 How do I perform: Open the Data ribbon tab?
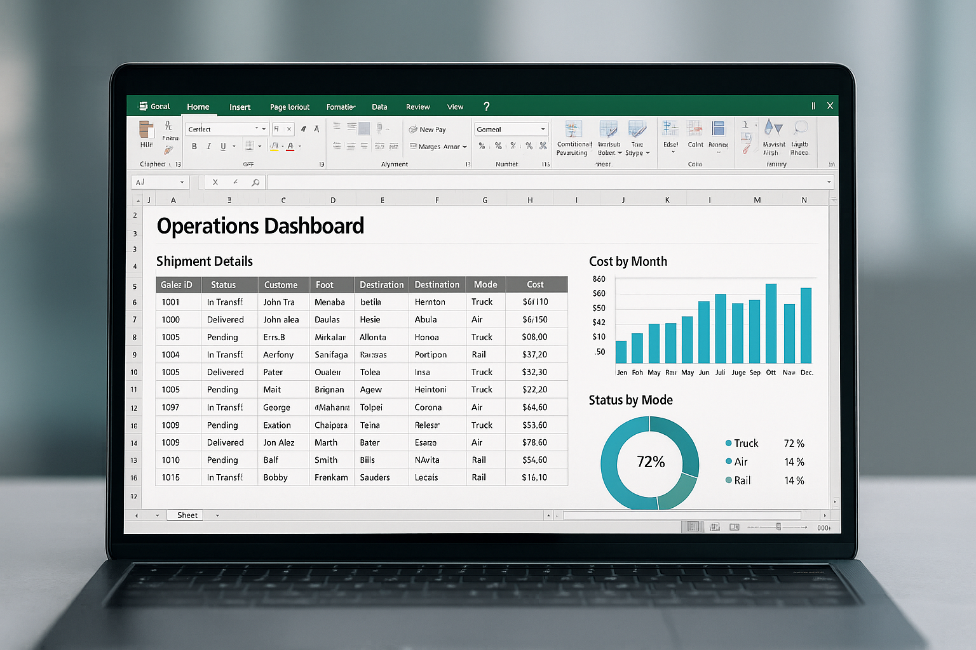point(379,107)
